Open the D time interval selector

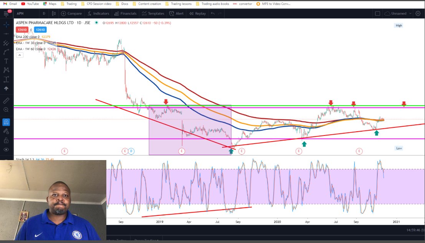point(44,13)
